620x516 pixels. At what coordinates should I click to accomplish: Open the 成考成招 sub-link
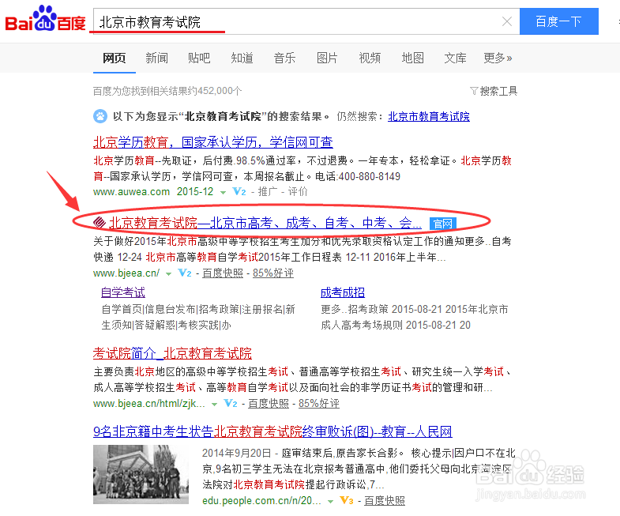click(343, 292)
